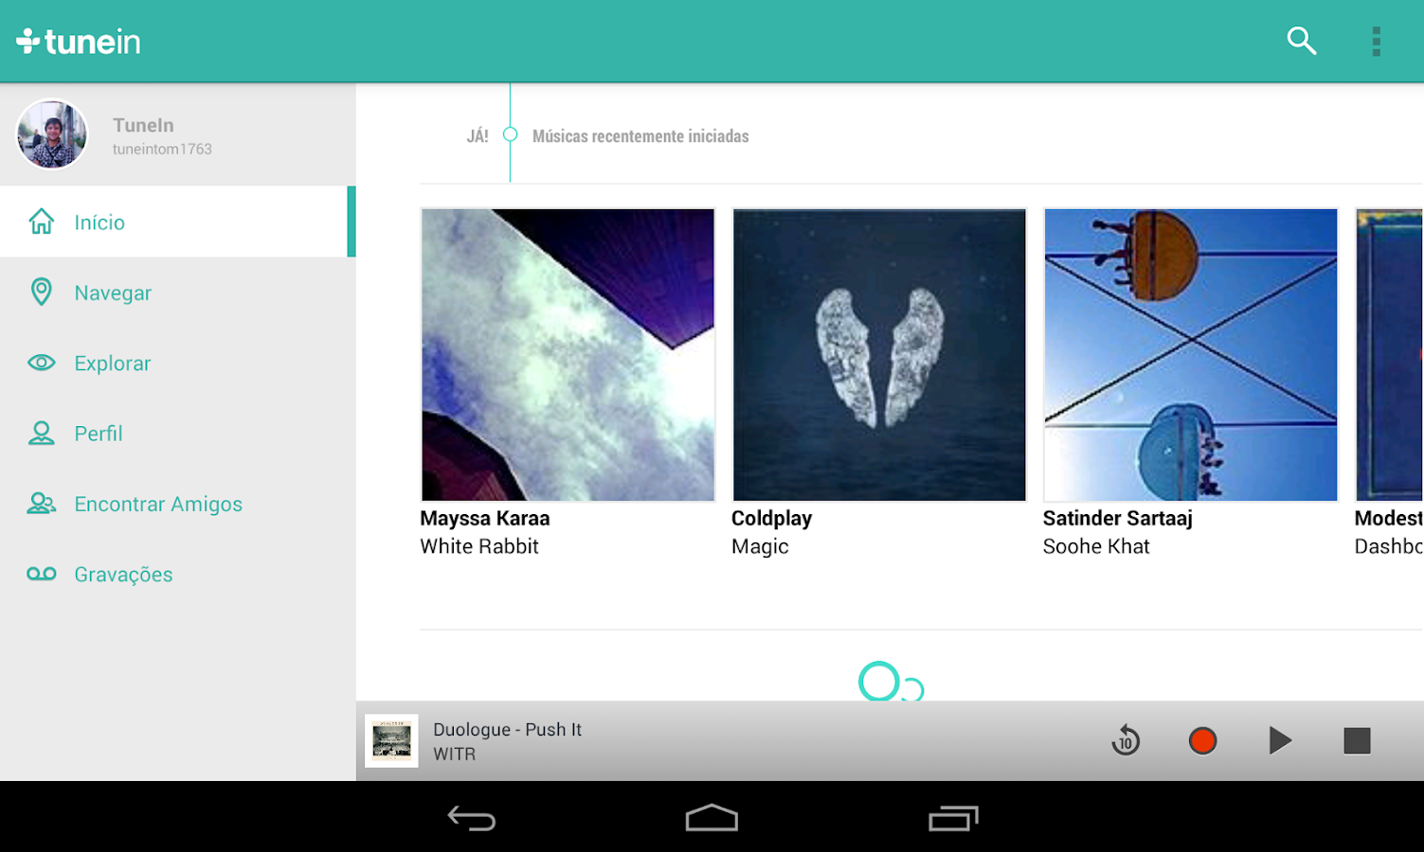This screenshot has height=852, width=1424.
Task: Open Coldplay's Magic album art
Action: click(878, 354)
